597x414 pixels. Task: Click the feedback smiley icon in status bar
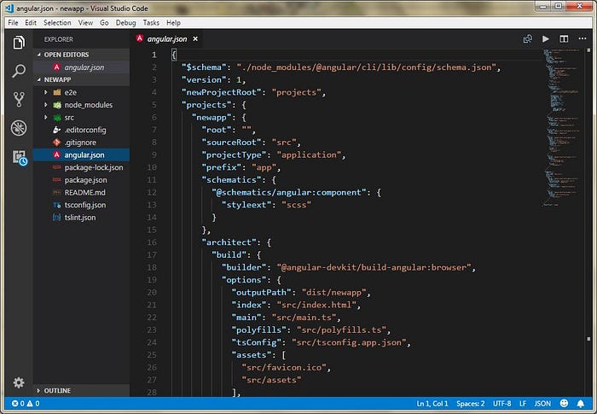pyautogui.click(x=564, y=403)
